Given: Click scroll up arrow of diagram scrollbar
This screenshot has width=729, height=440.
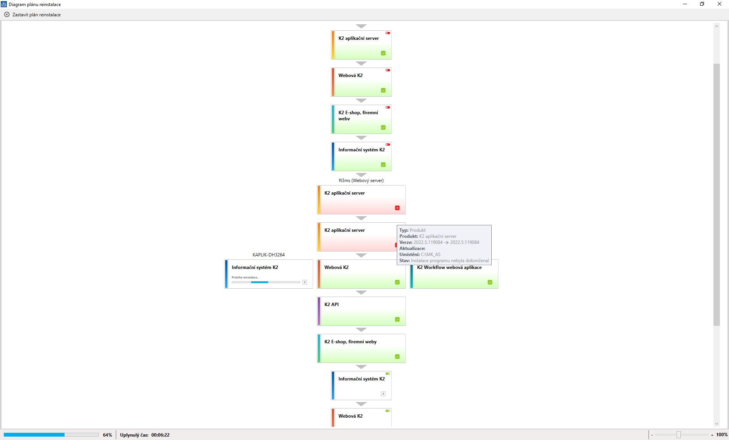Looking at the screenshot, I should pyautogui.click(x=716, y=26).
